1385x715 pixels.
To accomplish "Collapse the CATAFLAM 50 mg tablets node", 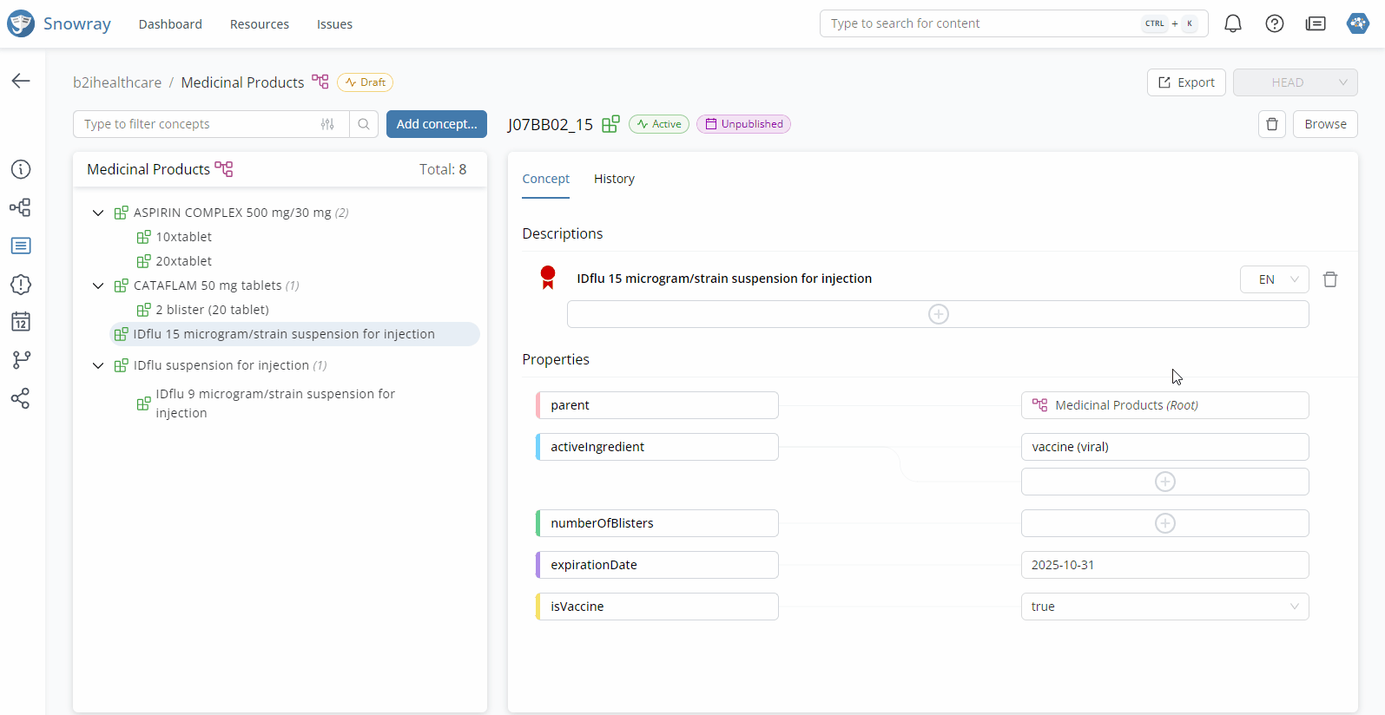I will (x=98, y=285).
